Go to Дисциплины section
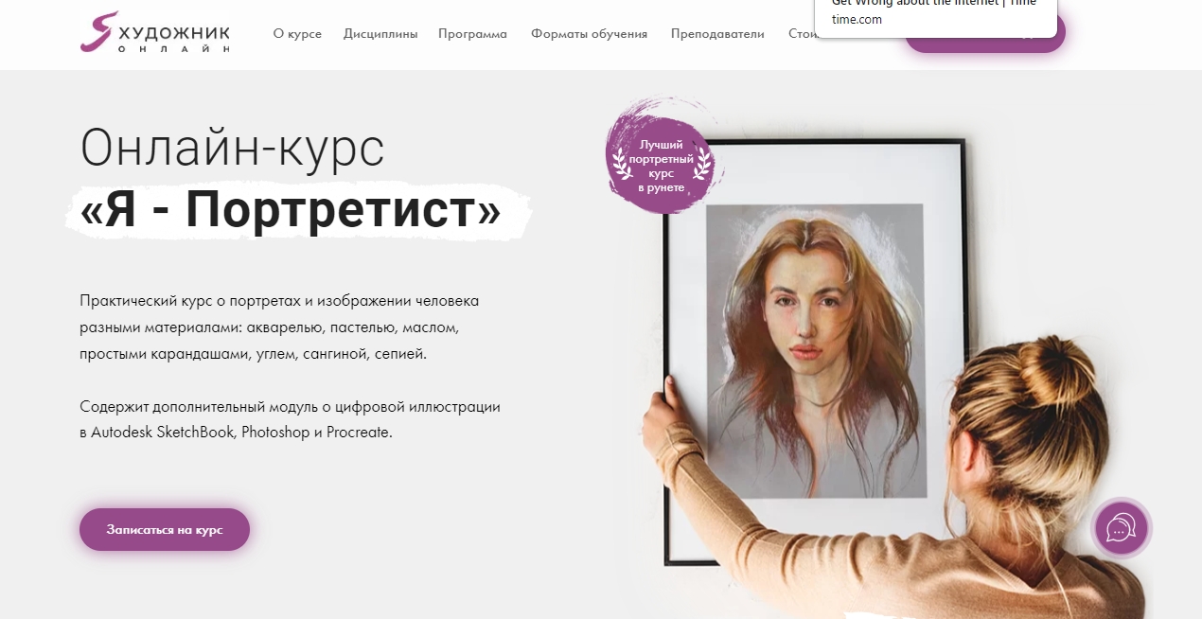The width and height of the screenshot is (1202, 619). click(x=380, y=34)
